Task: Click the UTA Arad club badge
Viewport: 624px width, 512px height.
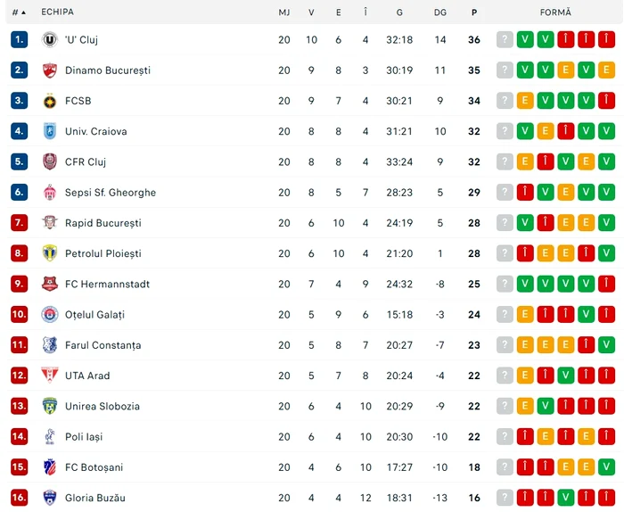Action: (x=50, y=376)
